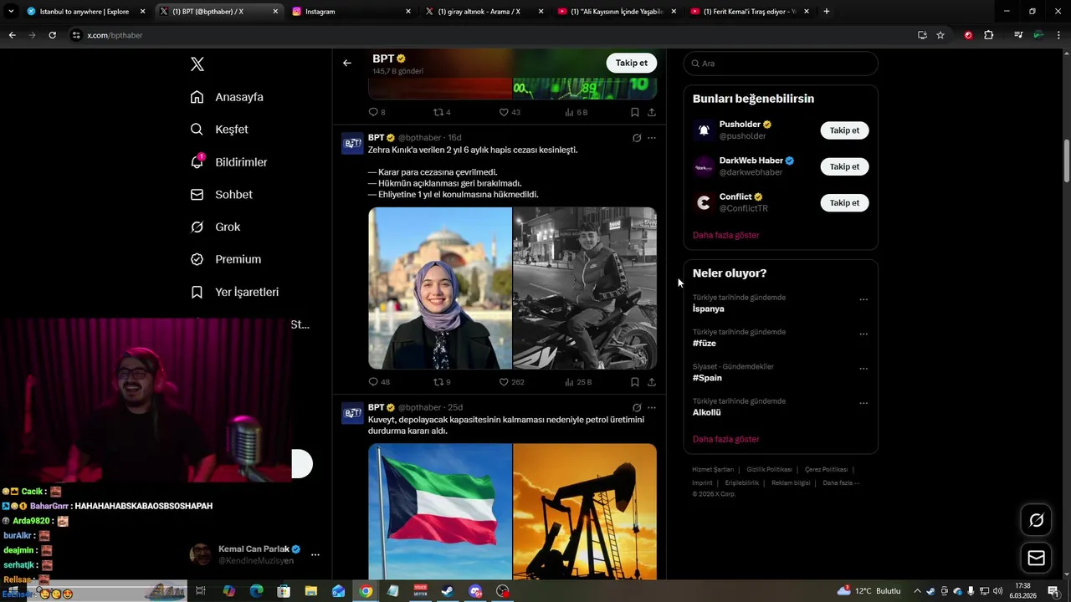Open more options for #Spain trend
Screen dimensions: 1071x602
click(x=863, y=369)
